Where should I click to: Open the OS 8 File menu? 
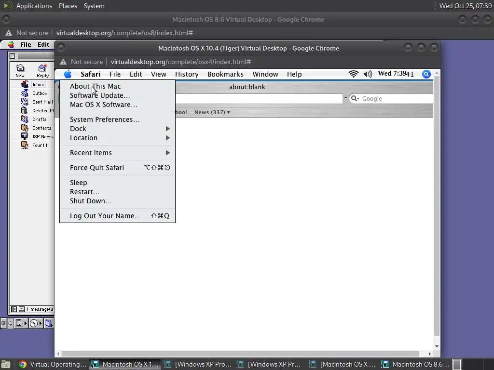coord(26,45)
